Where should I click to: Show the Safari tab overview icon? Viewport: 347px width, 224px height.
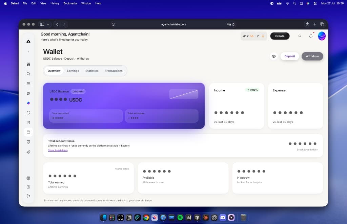(322, 24)
